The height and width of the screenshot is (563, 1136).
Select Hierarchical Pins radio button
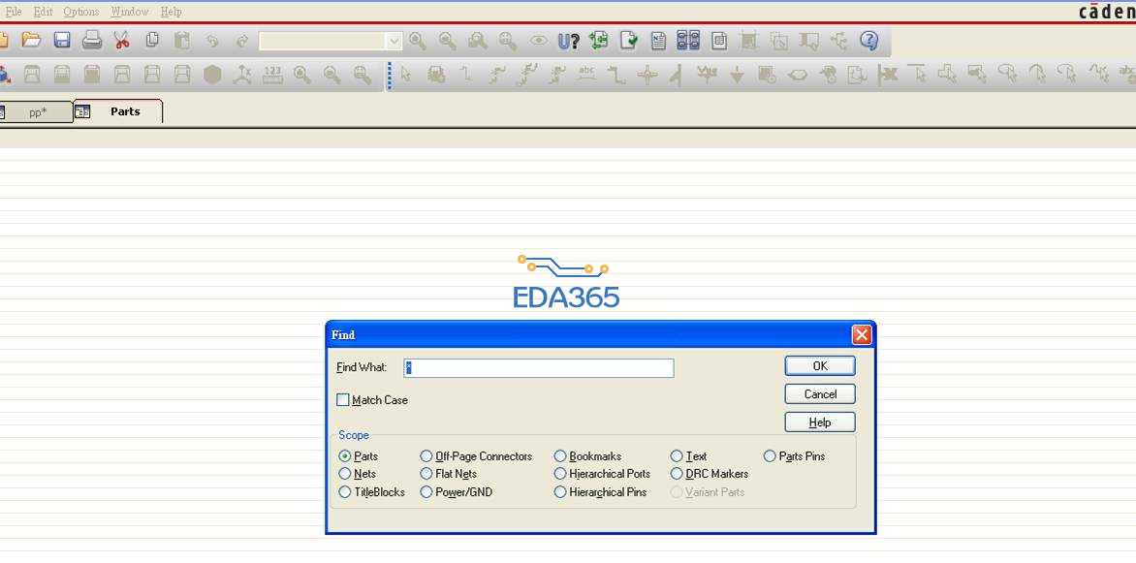point(560,492)
